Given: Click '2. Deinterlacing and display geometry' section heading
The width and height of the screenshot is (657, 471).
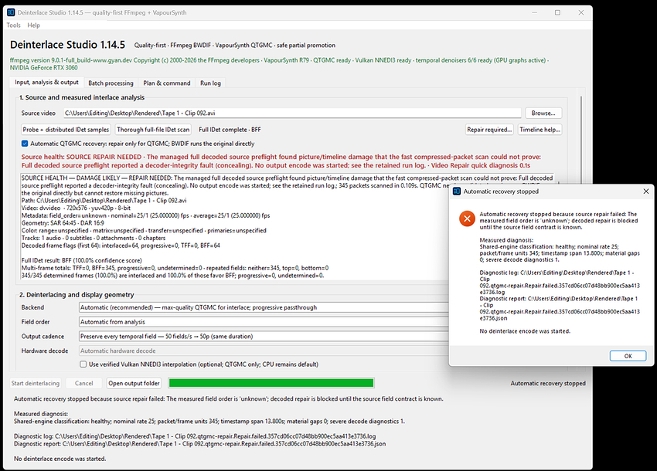Looking at the screenshot, I should [77, 295].
